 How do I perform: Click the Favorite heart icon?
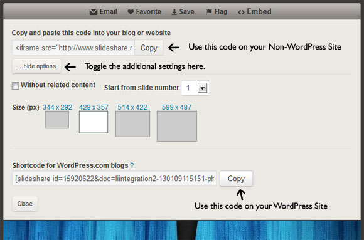pos(131,12)
